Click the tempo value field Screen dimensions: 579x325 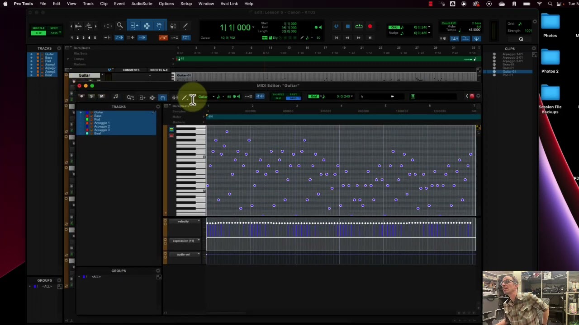click(x=475, y=30)
